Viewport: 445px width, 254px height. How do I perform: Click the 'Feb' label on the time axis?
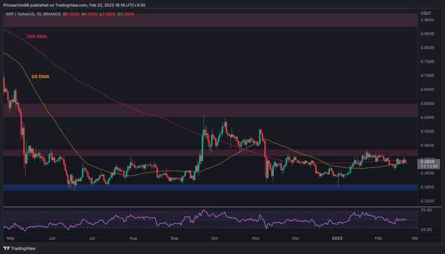378,238
